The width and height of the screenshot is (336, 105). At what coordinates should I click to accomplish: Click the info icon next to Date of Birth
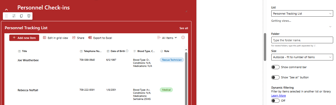[127, 51]
